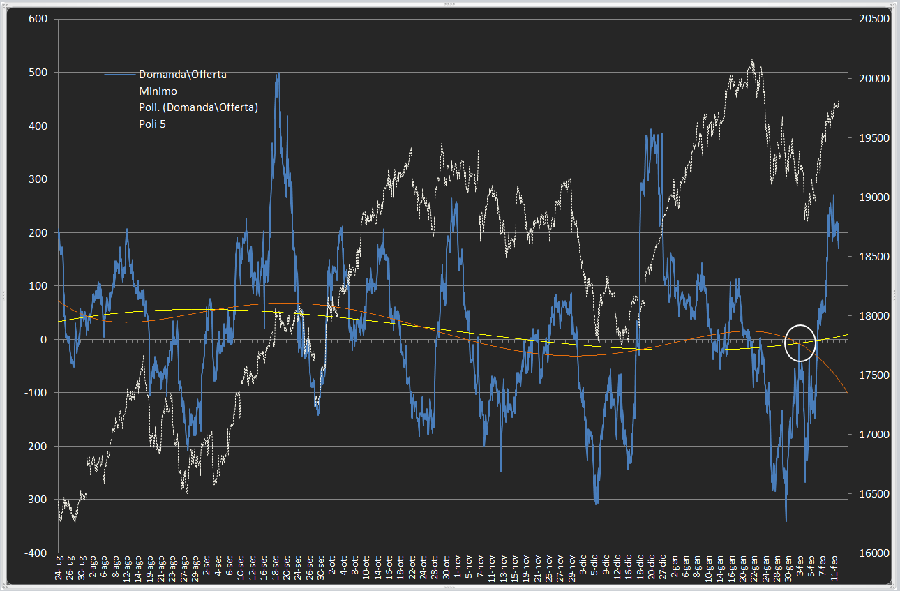Click the 2-set date label
The image size is (900, 591).
pyautogui.click(x=207, y=566)
